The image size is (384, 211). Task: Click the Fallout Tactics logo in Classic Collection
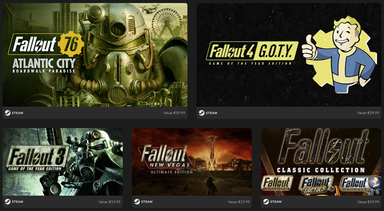click(x=316, y=184)
